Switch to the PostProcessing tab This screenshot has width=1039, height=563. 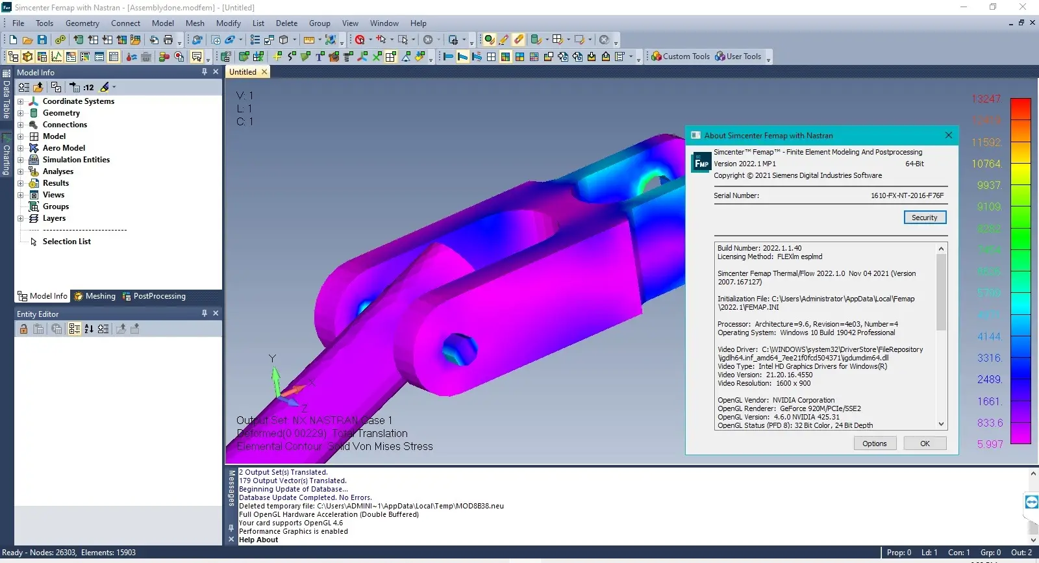pyautogui.click(x=154, y=296)
